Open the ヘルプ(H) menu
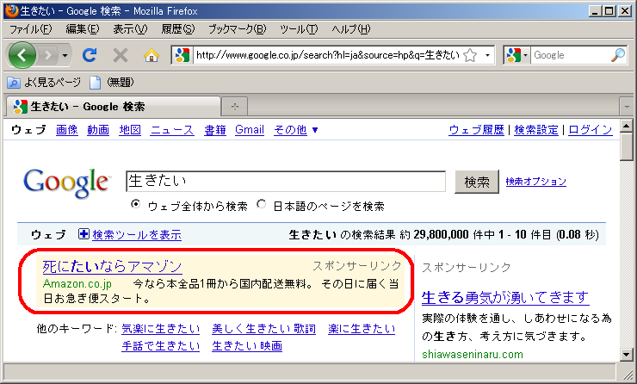Screen dimensions: 637x384 click(351, 29)
